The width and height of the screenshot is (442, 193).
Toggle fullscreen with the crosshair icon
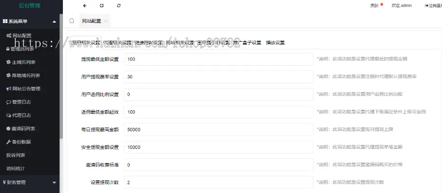(x=102, y=5)
